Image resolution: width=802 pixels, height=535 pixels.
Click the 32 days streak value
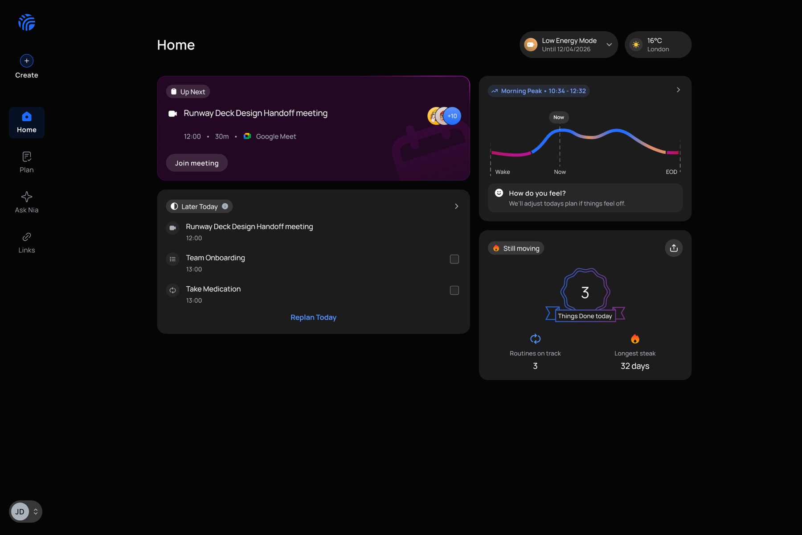pyautogui.click(x=635, y=366)
